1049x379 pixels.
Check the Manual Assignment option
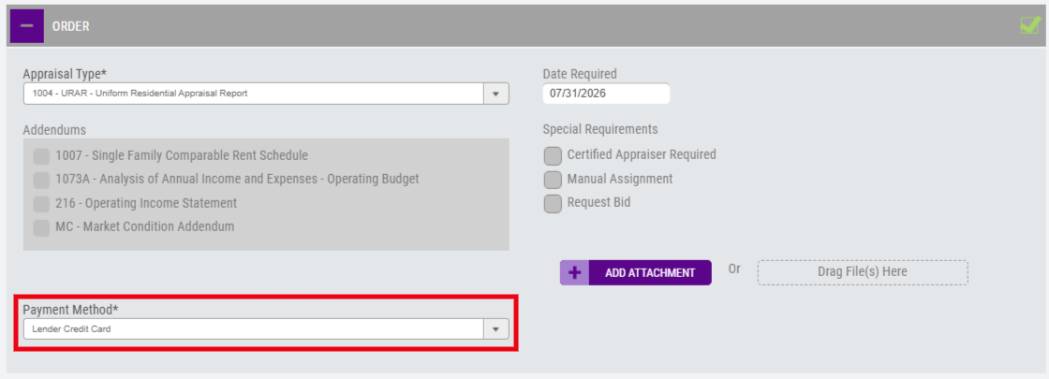(553, 180)
